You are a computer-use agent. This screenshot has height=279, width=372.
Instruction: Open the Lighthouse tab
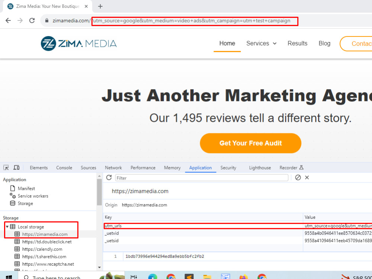pyautogui.click(x=260, y=168)
